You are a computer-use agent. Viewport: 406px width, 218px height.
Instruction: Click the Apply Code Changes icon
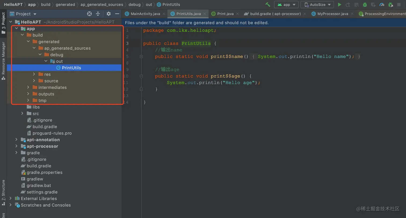click(x=356, y=5)
